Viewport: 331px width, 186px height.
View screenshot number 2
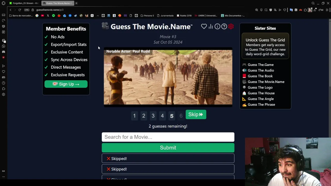pos(144,116)
